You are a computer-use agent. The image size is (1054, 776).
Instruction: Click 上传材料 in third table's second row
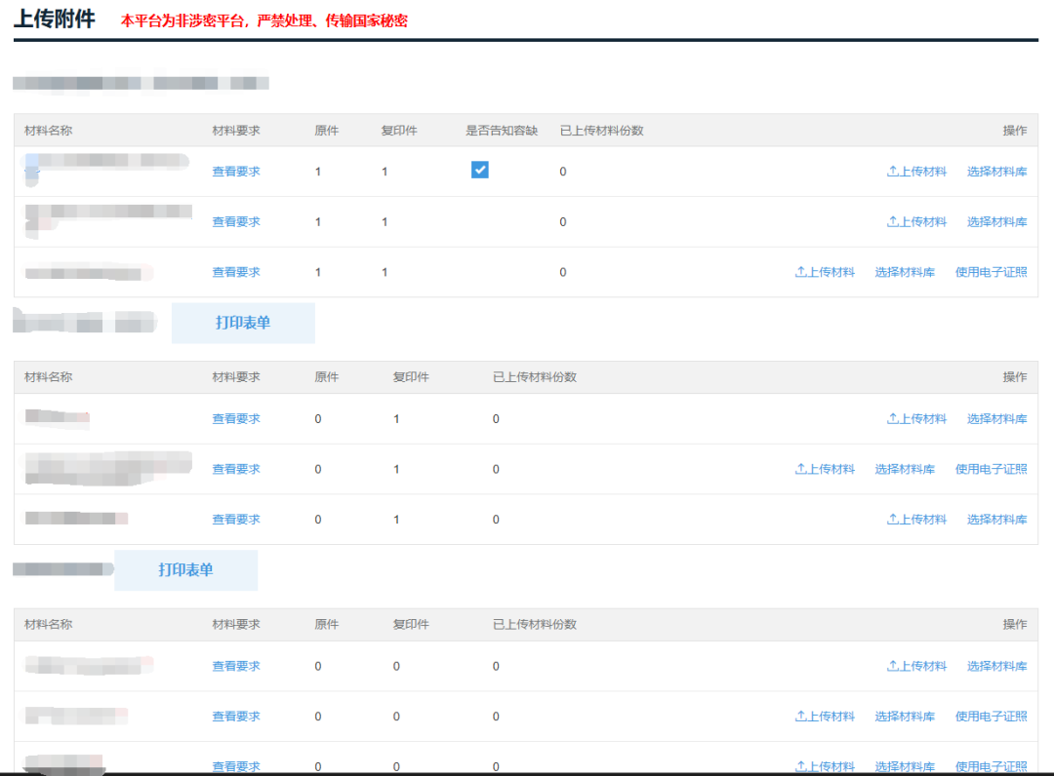click(825, 717)
